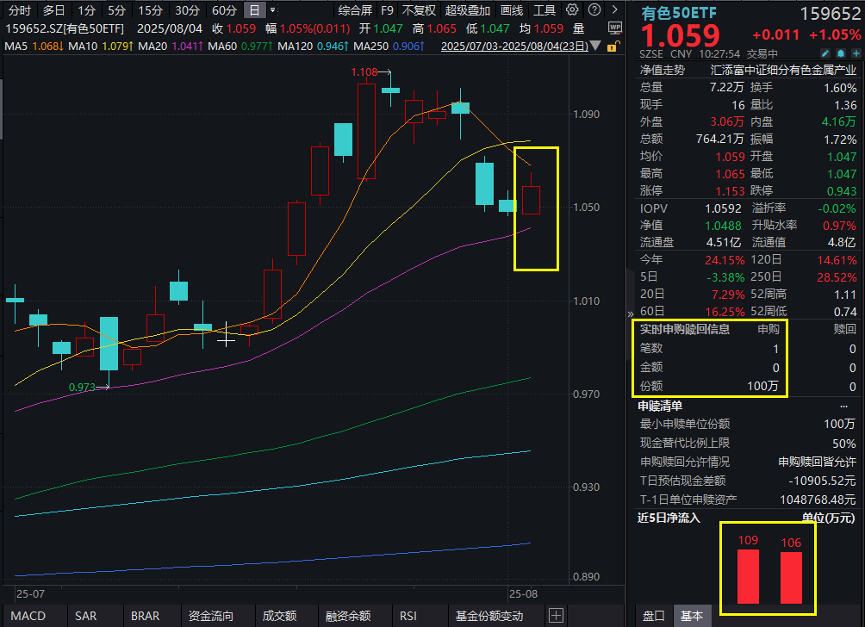865x627 pixels.
Task: Switch to the 分时 intraday tab
Action: (18, 9)
